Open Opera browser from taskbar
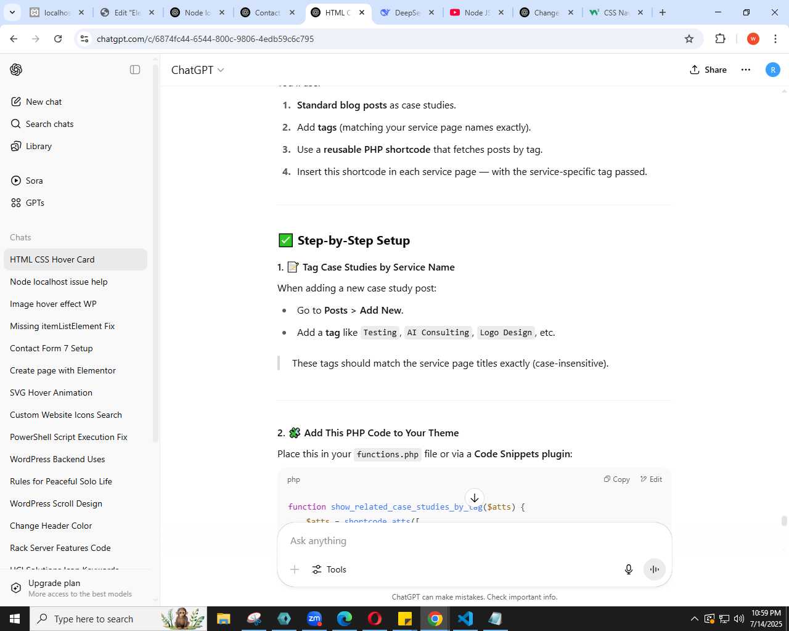The width and height of the screenshot is (789, 631). click(375, 619)
